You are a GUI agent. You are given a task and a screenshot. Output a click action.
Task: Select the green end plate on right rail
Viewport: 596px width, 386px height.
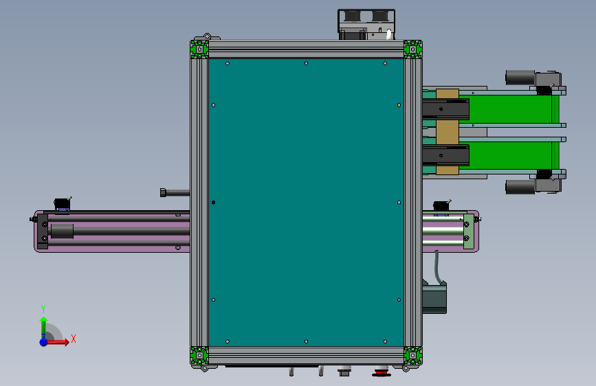(x=469, y=231)
